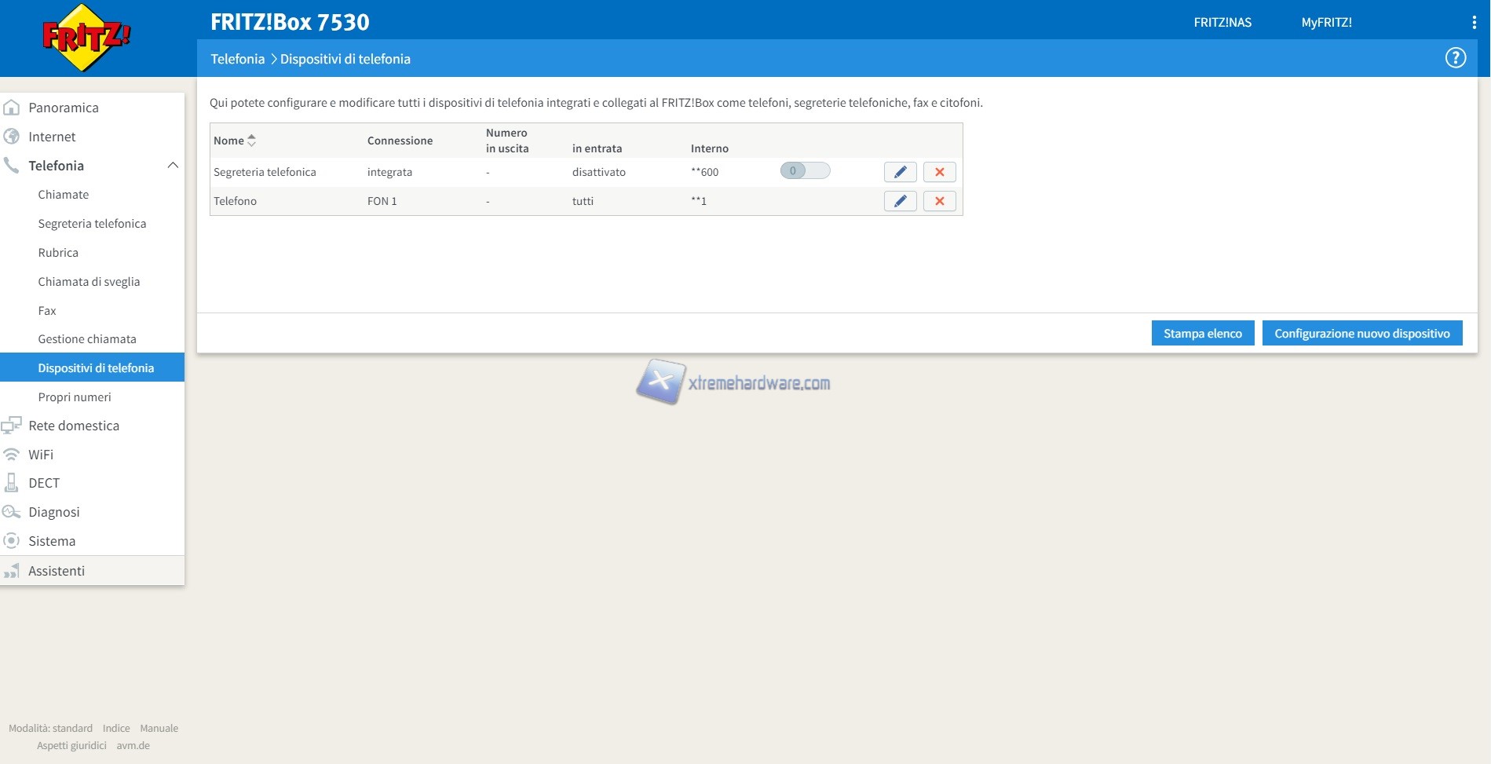Expand the Internet menu section
This screenshot has height=764, width=1491.
point(52,137)
